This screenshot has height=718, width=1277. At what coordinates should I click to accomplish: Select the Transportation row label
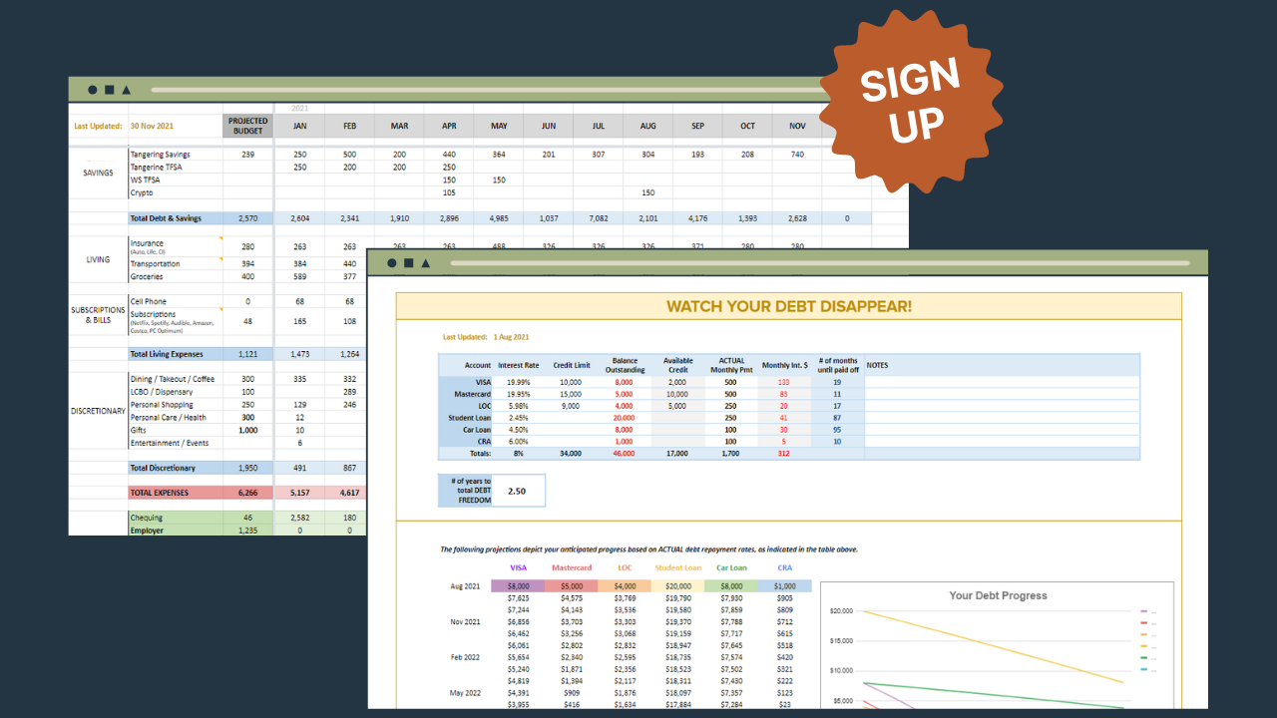155,264
